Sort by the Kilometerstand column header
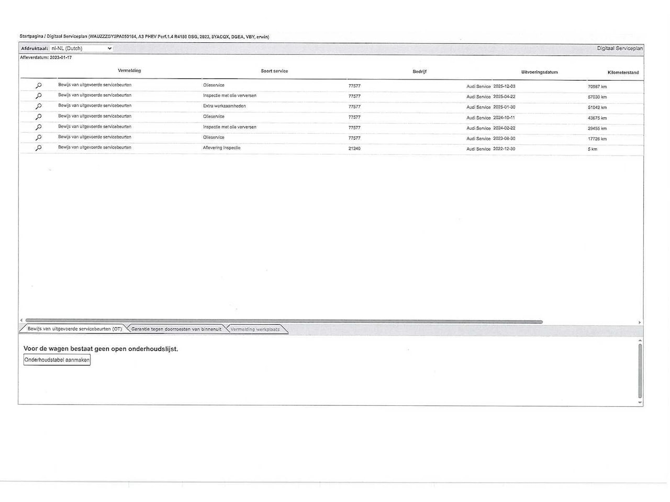This screenshot has width=670, height=502. [623, 73]
